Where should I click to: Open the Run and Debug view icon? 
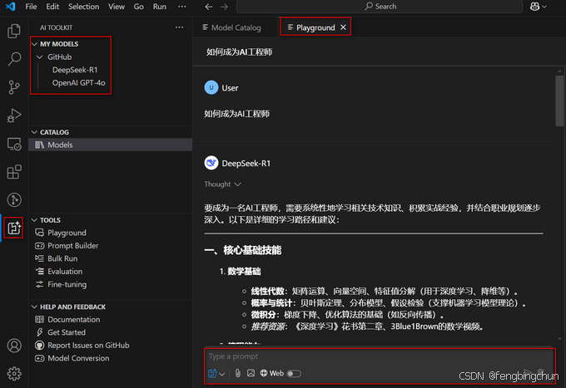click(14, 115)
